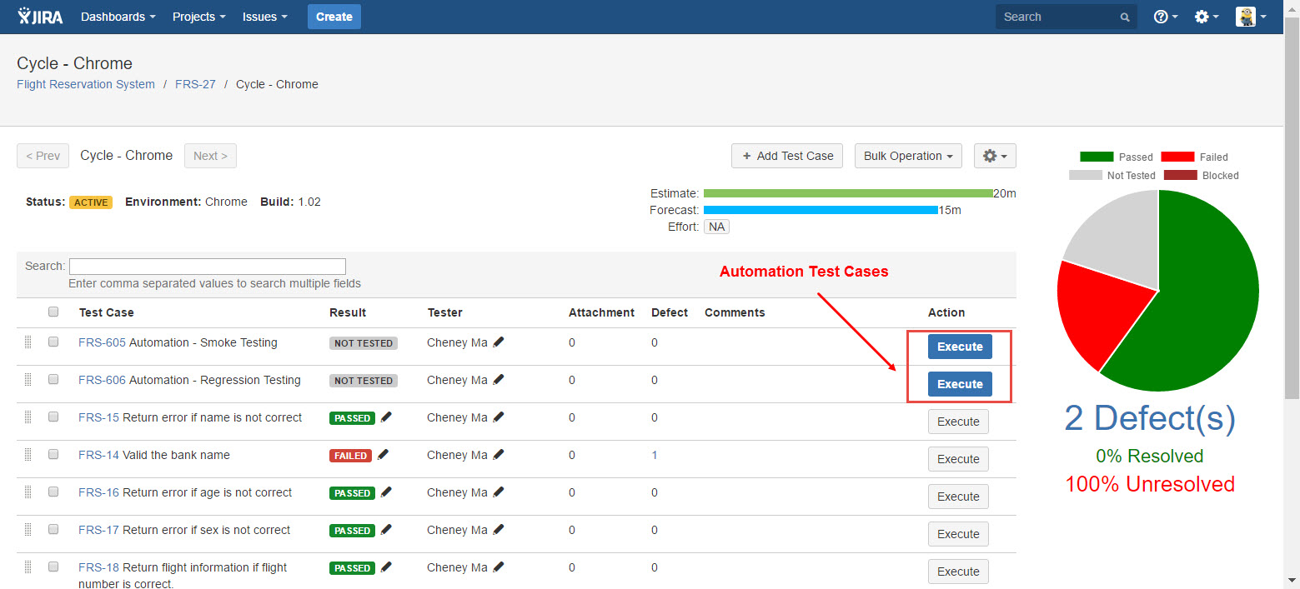Open the Projects menu
1300x589 pixels.
(198, 17)
